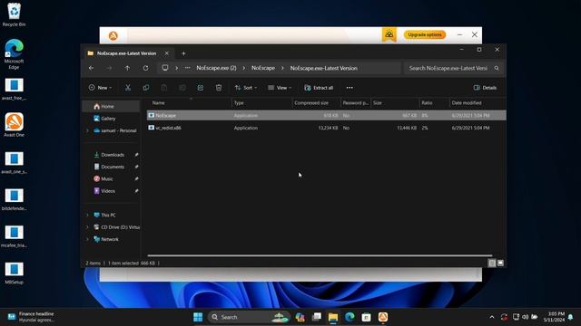This screenshot has width=581, height=326.
Task: Select the avast_one_s desktop installer icon
Action: [x=15, y=163]
